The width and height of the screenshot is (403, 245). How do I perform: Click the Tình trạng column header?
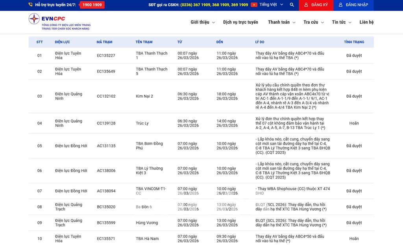354,42
